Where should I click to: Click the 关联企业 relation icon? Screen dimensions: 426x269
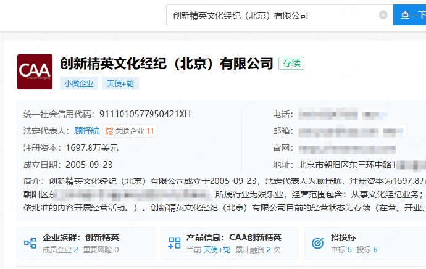click(x=109, y=131)
